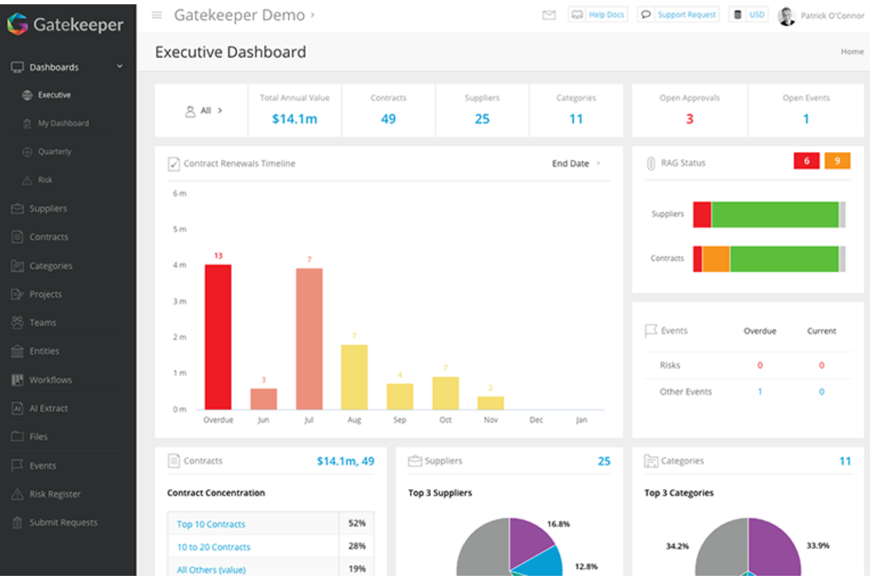Click Patrick O'Connor's avatar photo
This screenshot has width=870, height=580.
[786, 16]
